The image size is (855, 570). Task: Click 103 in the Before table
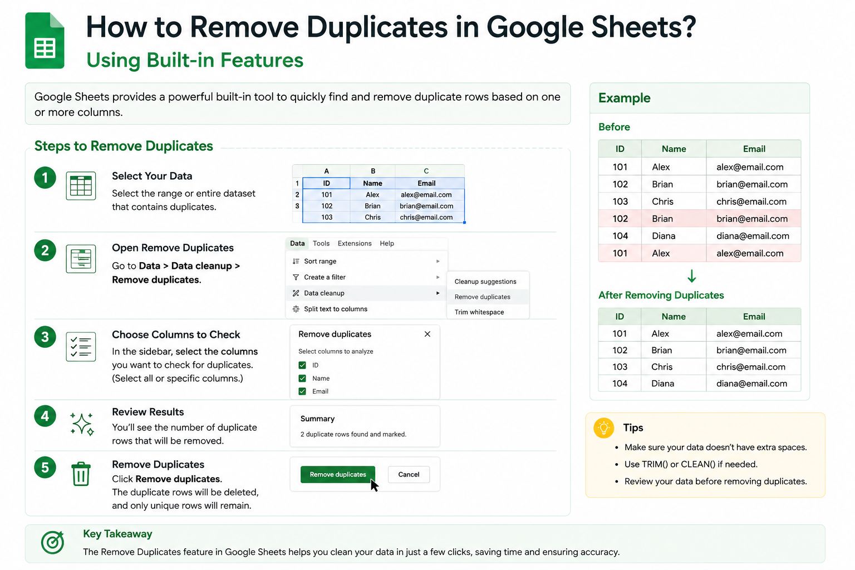tap(620, 202)
